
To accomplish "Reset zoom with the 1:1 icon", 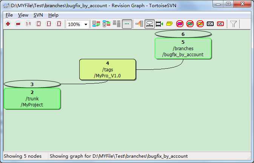I will pyautogui.click(x=28, y=24).
